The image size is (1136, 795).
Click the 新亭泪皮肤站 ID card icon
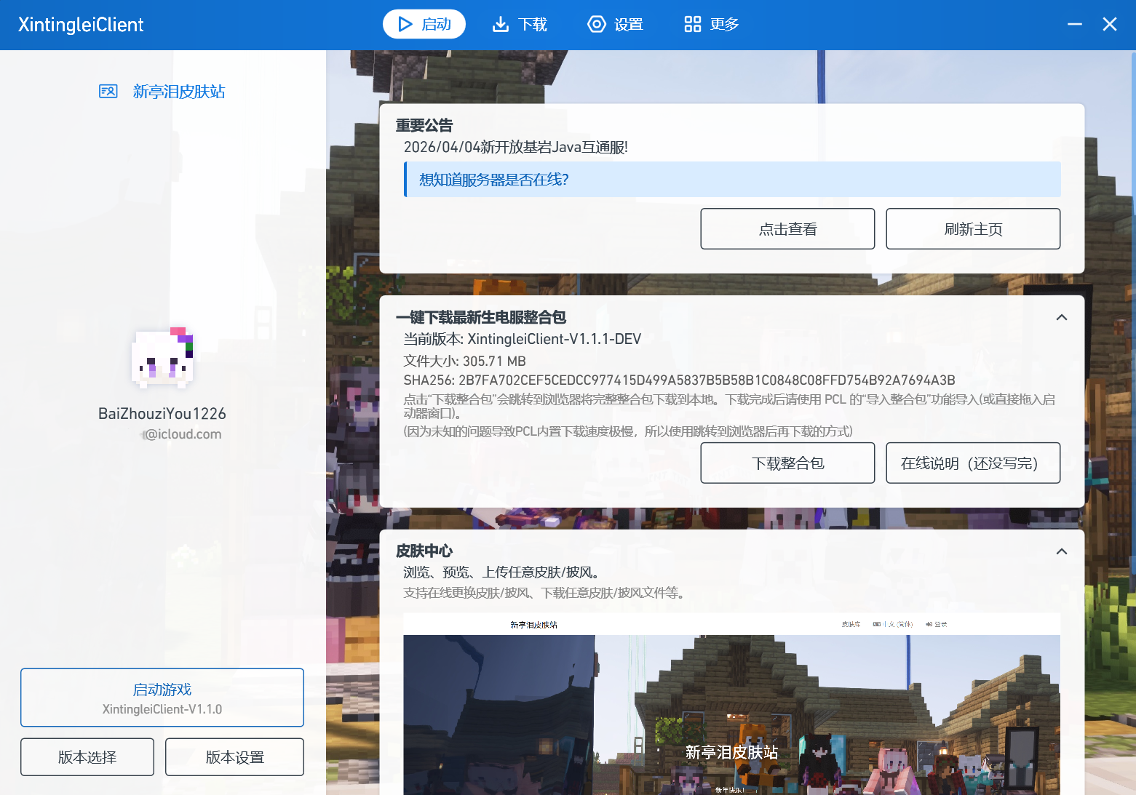(108, 91)
